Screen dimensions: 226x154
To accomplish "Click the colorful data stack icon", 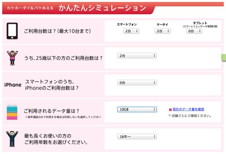I will click(x=12, y=112).
